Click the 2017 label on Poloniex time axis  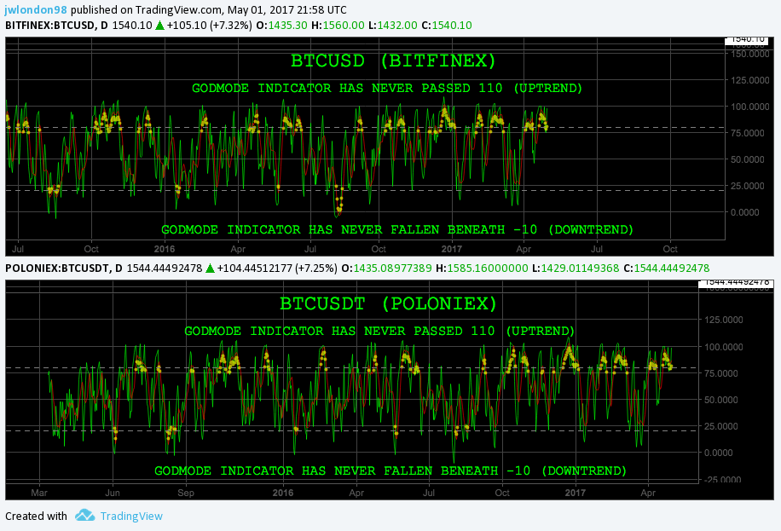point(576,493)
